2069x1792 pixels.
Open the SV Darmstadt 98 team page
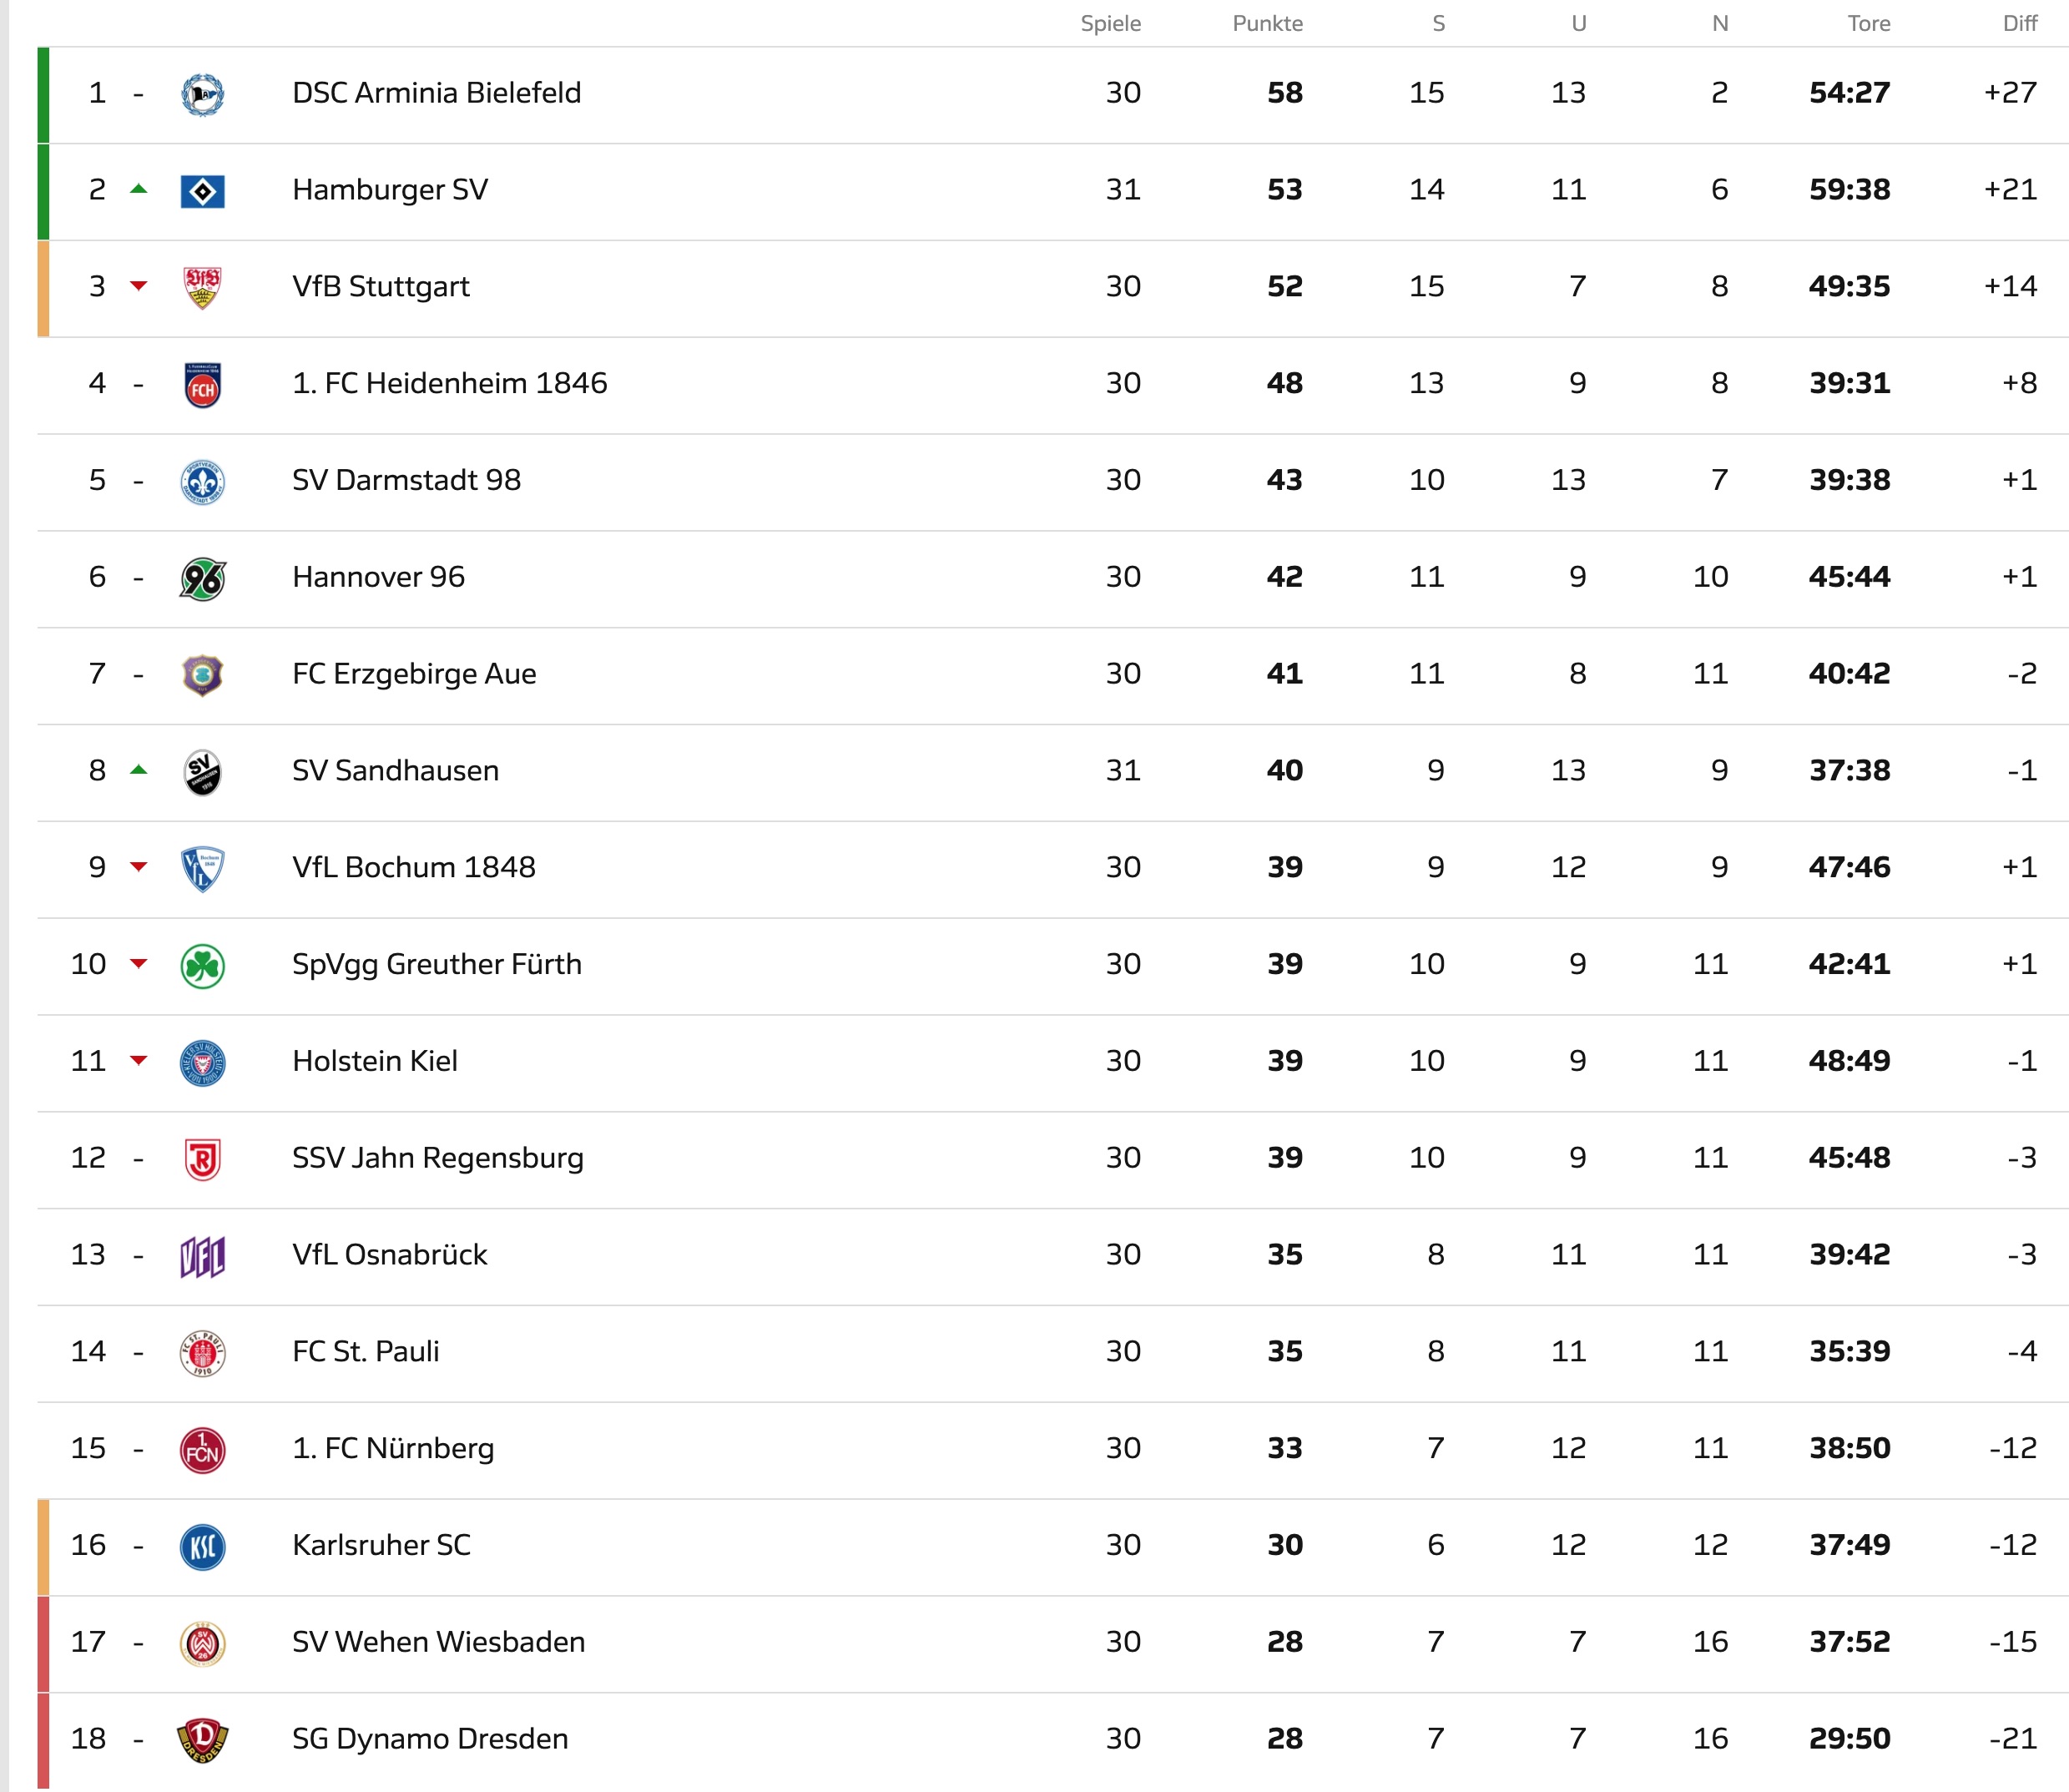[406, 480]
